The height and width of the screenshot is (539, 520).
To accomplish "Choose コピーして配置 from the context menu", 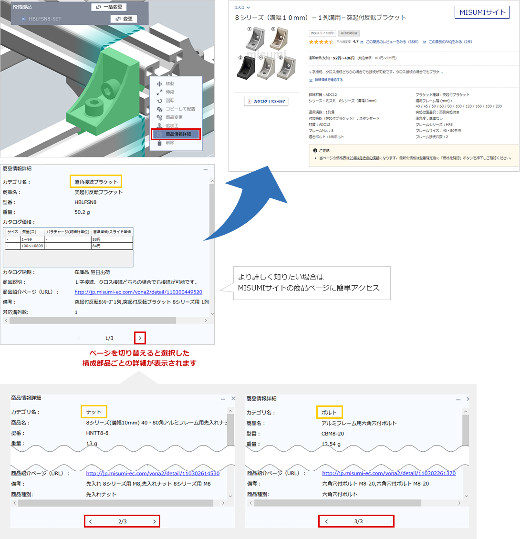I will click(x=180, y=109).
